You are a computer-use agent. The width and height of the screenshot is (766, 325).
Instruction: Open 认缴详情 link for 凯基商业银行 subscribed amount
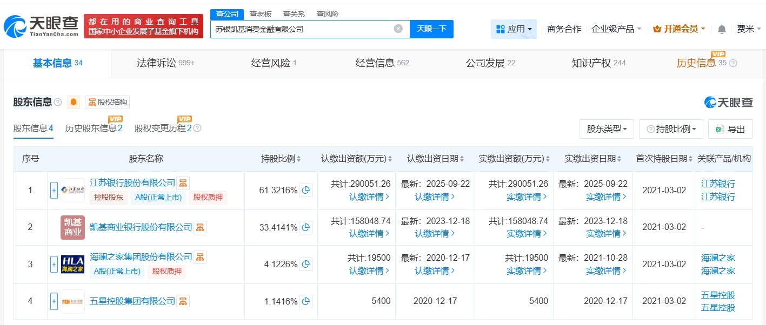[x=369, y=234]
